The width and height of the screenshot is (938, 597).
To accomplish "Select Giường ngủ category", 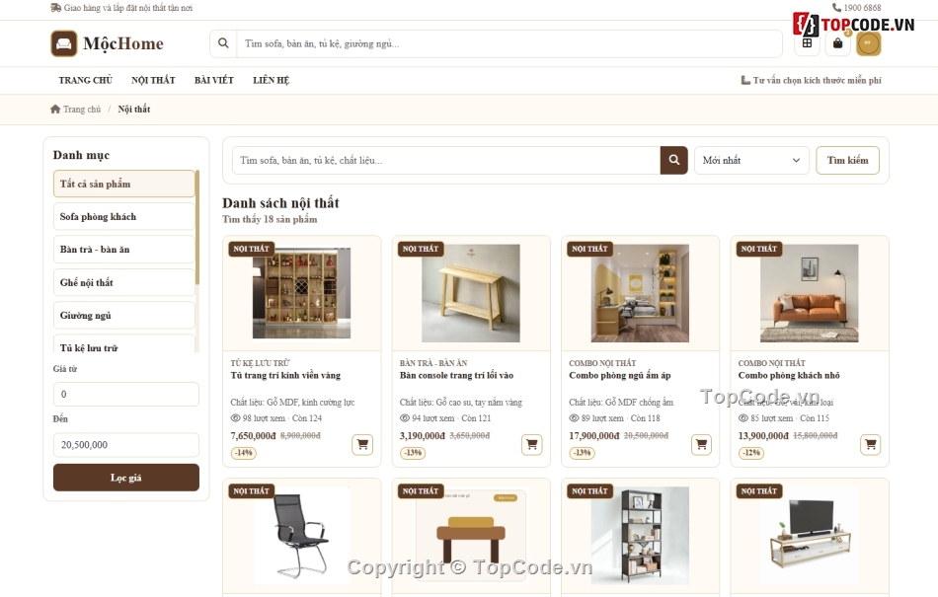I will tap(123, 315).
